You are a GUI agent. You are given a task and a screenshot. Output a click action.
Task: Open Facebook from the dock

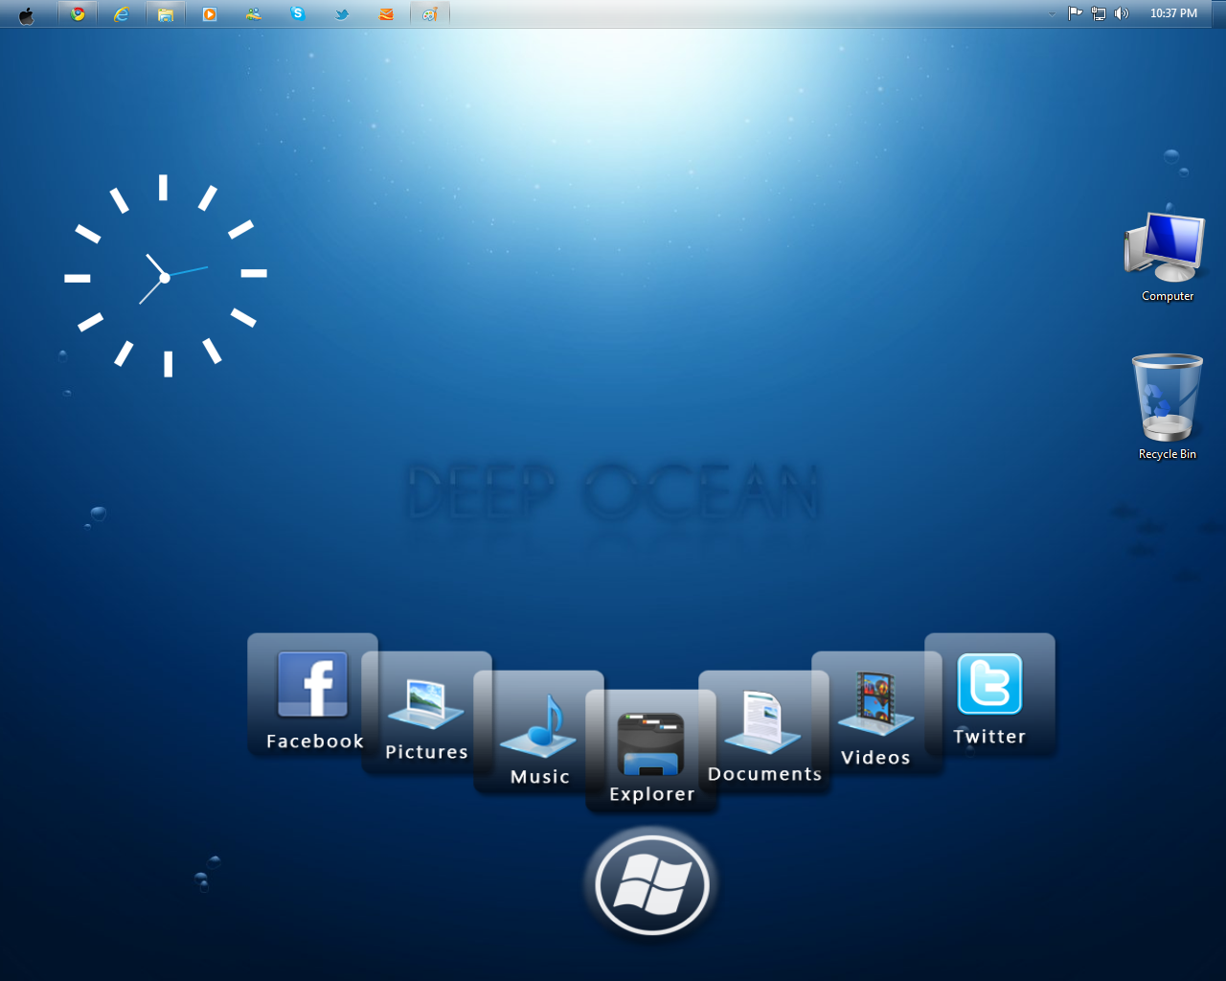point(312,685)
